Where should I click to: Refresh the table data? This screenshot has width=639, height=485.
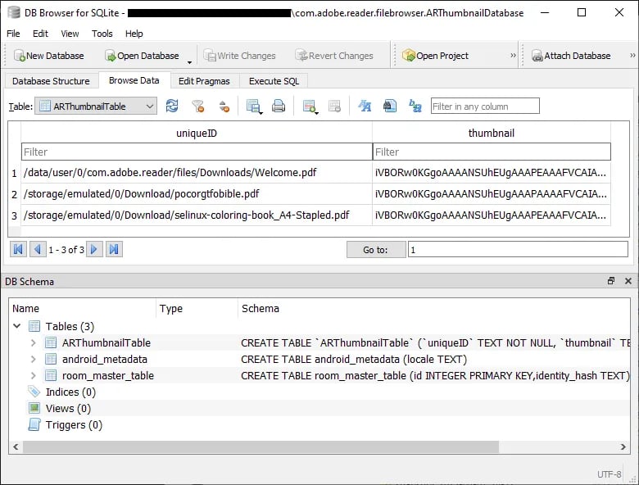coord(172,107)
